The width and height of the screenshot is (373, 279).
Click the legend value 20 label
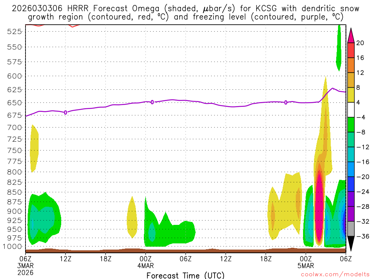click(x=360, y=43)
